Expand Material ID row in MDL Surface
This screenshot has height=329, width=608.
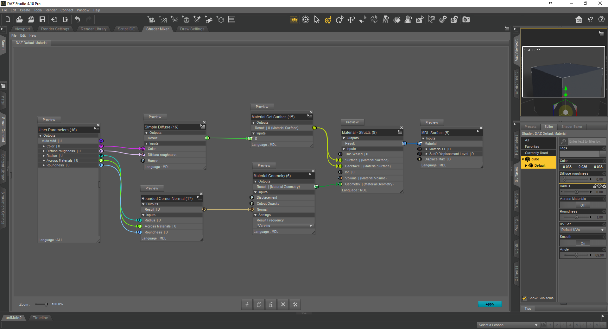coord(427,149)
